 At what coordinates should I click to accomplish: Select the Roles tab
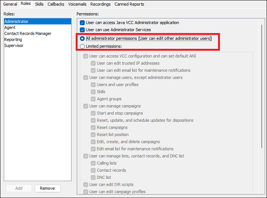pos(26,3)
